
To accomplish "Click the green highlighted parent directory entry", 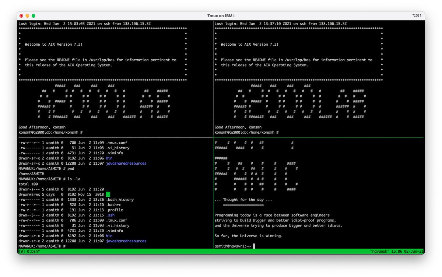I will point(108,194).
